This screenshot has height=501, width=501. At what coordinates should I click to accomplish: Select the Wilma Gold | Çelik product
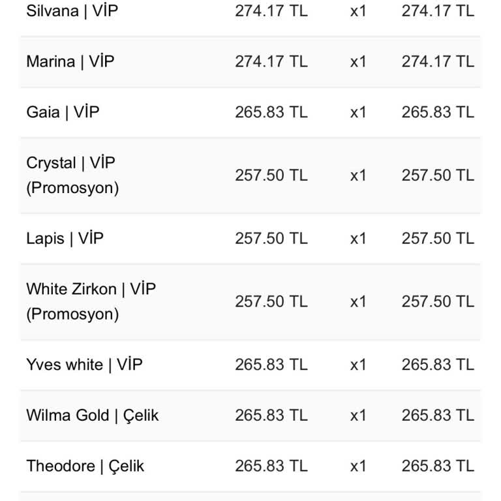93,416
